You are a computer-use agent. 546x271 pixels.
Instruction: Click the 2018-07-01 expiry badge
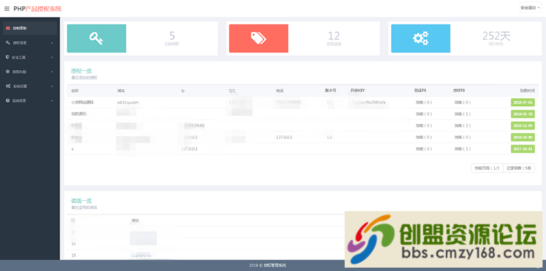523,103
